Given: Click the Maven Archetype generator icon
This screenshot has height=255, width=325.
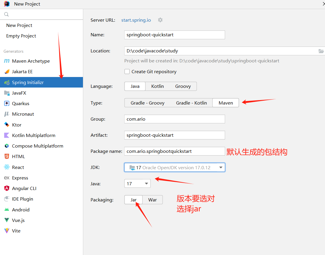Looking at the screenshot, I should coord(7,61).
